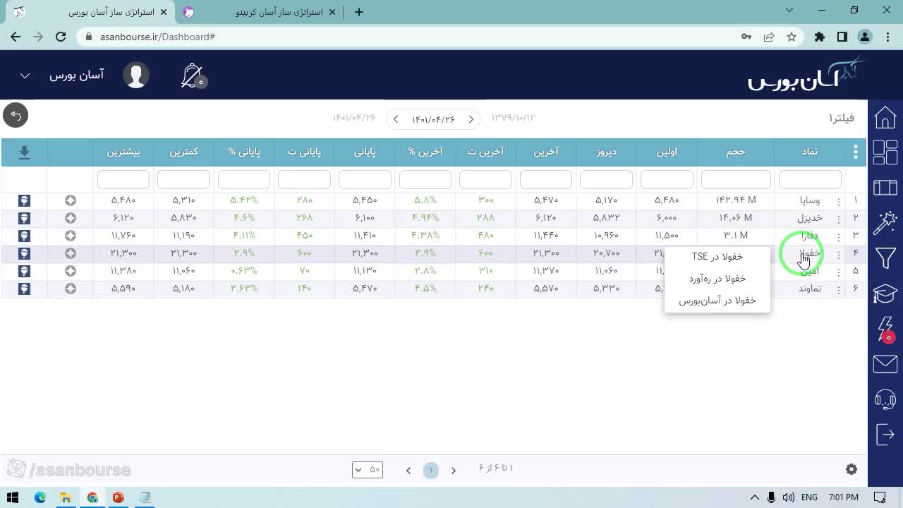Open the آسان بورس account dropdown arrow
The image size is (903, 508).
point(25,75)
